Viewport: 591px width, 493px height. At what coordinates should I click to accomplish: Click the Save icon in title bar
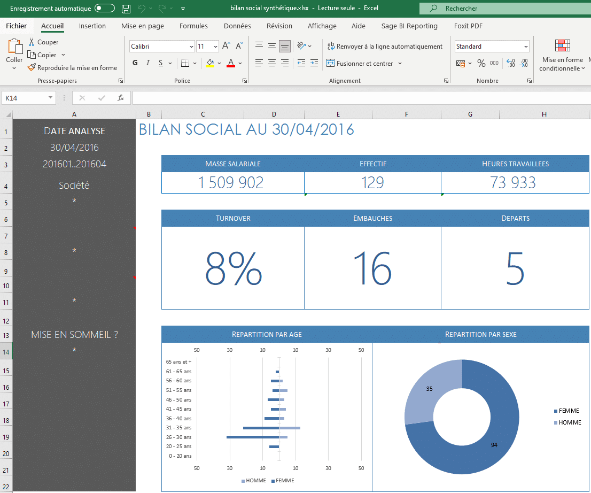point(126,9)
